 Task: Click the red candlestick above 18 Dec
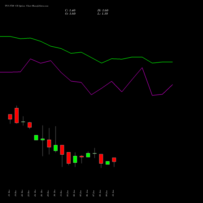[10, 117]
